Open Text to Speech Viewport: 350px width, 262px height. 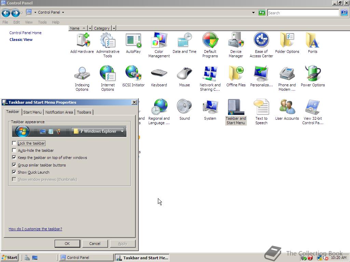click(261, 112)
